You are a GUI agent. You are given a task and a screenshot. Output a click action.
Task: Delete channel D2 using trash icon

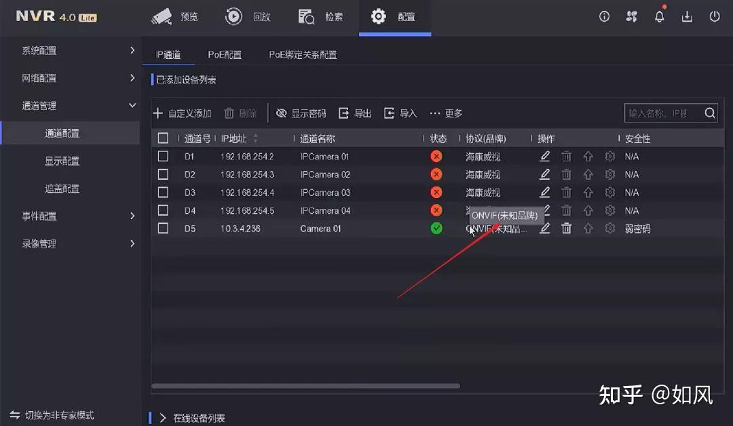point(566,174)
